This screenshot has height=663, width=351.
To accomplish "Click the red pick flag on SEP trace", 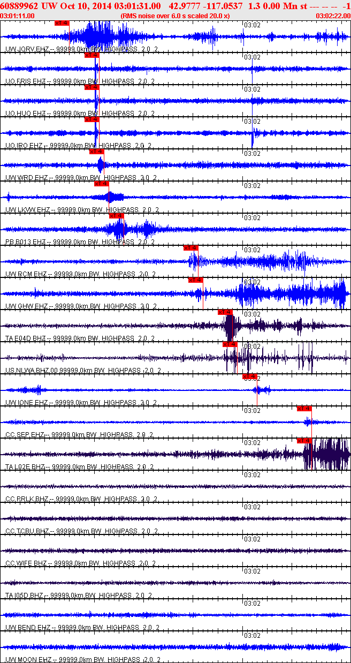I will tap(304, 409).
